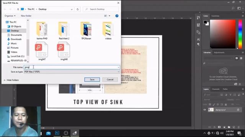Pick a color in the Color panel field
The image size is (245, 137).
pos(223,34)
